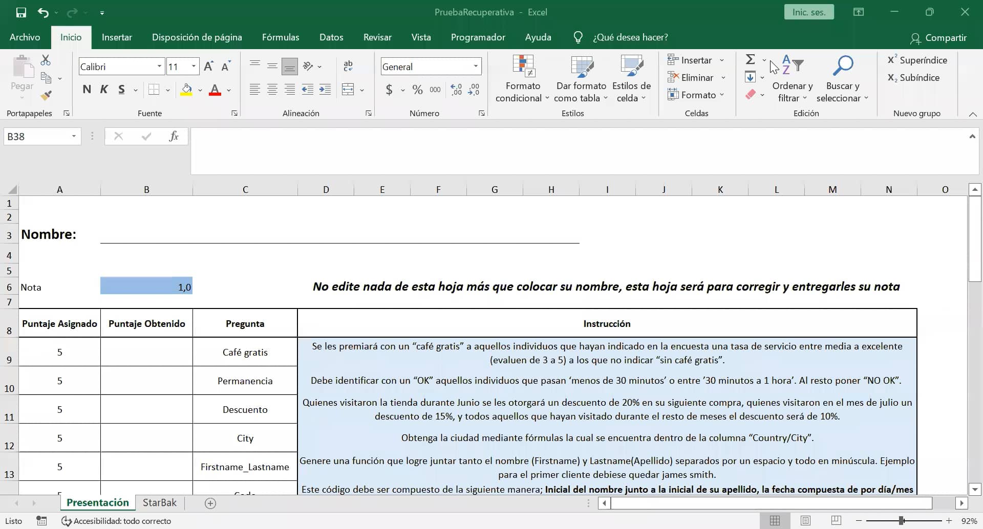Switch to Page Layout view in status bar
983x529 pixels.
(x=805, y=520)
